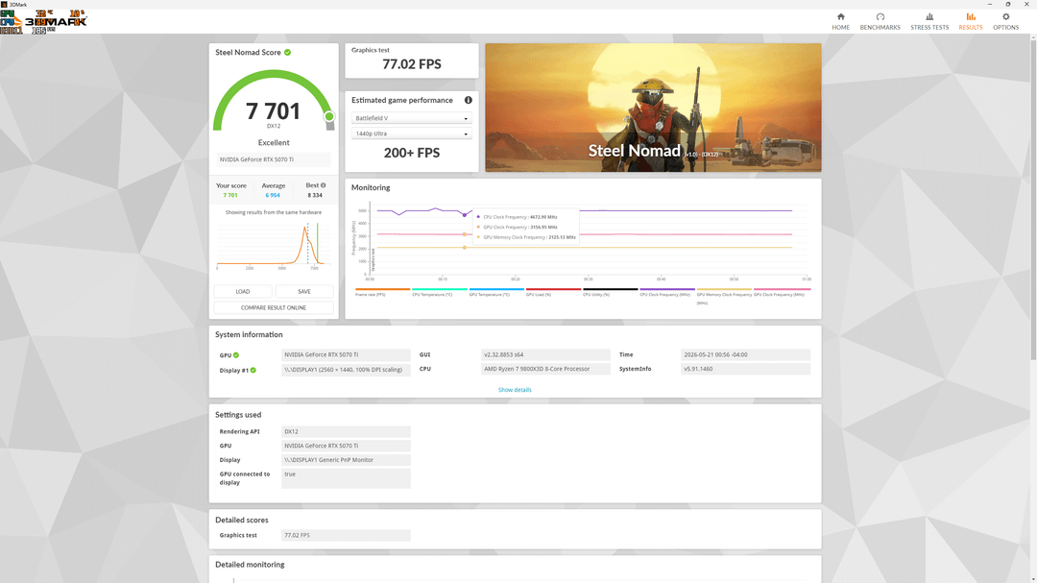Toggle the Frame rate (FPS) legend line
Screen dimensions: 1037x583
pyautogui.click(x=382, y=292)
